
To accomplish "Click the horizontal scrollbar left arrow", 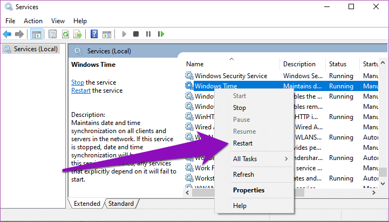I will pos(188,192).
